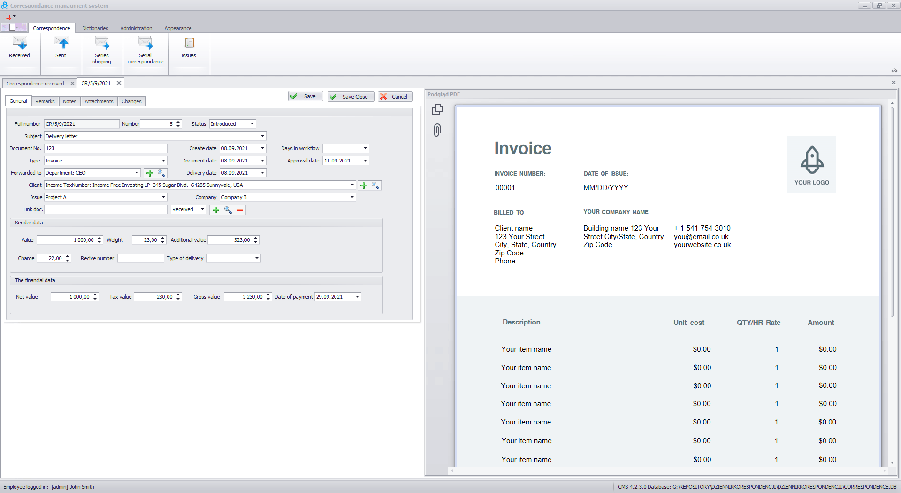The width and height of the screenshot is (901, 493).
Task: Open the Administration ribbon tab
Action: [136, 28]
